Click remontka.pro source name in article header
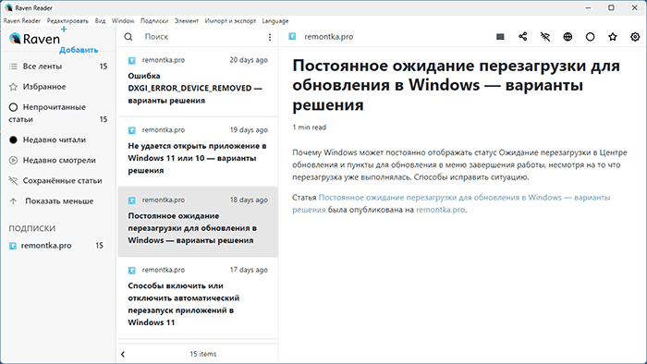This screenshot has width=647, height=364. point(329,37)
